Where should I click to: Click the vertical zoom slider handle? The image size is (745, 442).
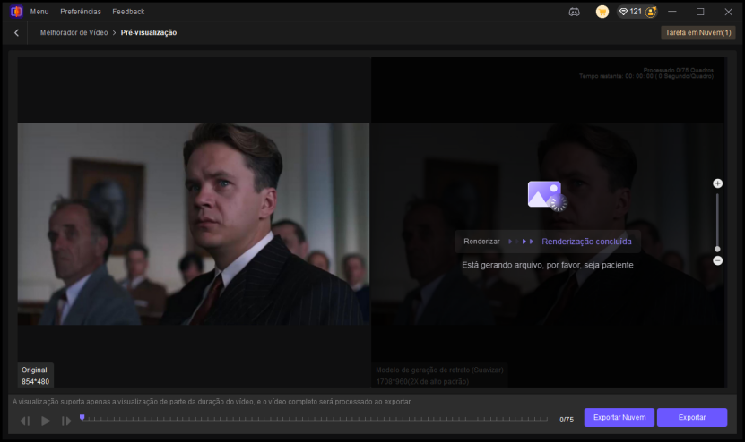pyautogui.click(x=717, y=249)
